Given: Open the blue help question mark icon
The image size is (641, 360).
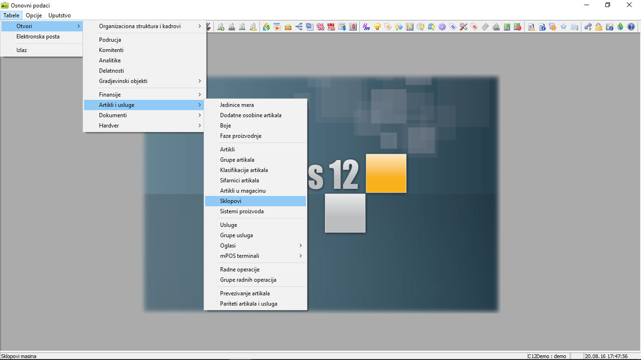Looking at the screenshot, I should point(631,27).
